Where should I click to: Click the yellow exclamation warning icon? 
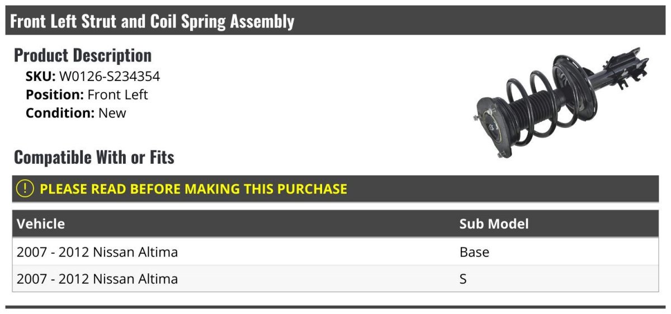tap(25, 189)
